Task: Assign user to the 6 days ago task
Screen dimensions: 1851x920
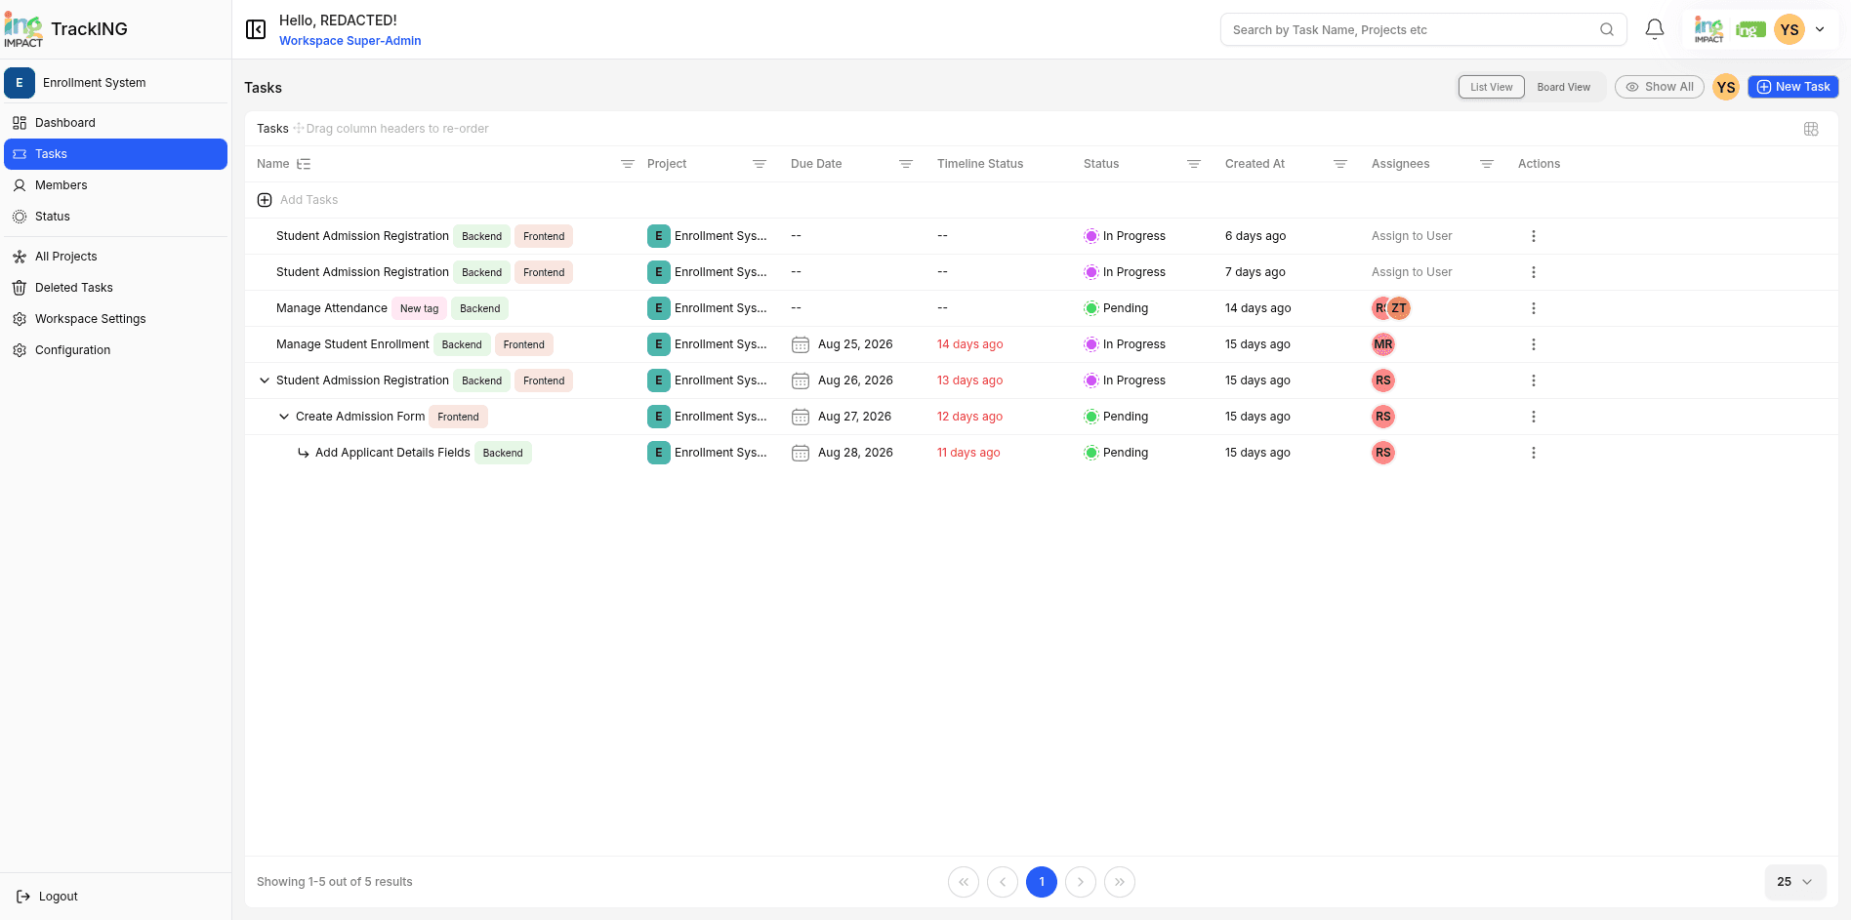Action: (x=1412, y=236)
